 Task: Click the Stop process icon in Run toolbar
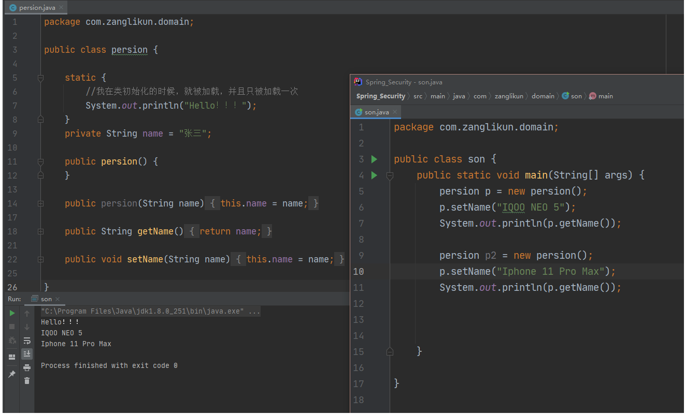click(11, 327)
